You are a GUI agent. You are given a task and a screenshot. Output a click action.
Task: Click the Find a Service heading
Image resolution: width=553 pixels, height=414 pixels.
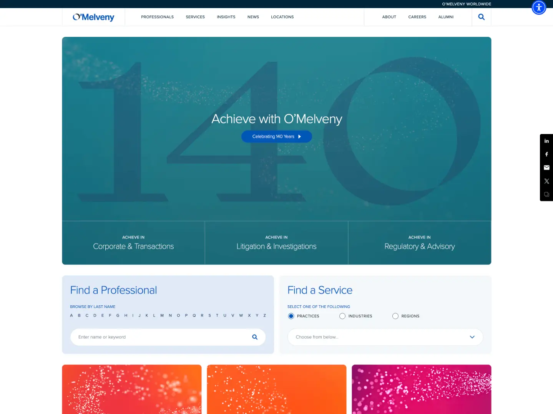[x=320, y=290]
